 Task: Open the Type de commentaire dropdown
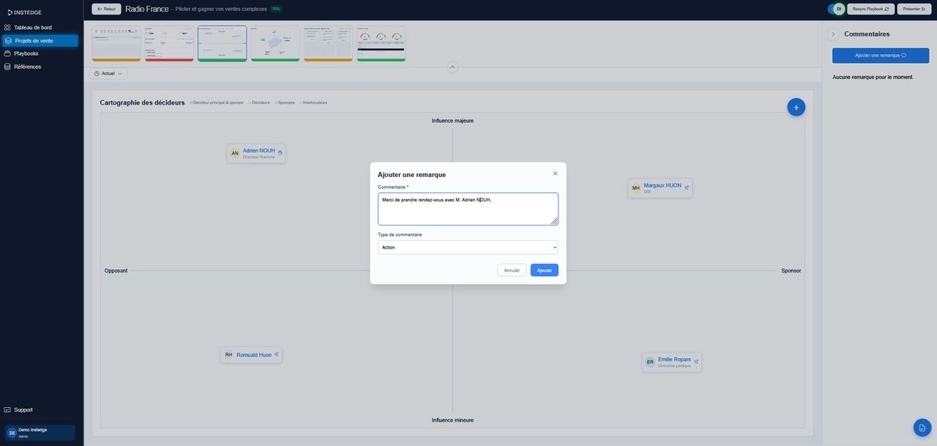(468, 246)
